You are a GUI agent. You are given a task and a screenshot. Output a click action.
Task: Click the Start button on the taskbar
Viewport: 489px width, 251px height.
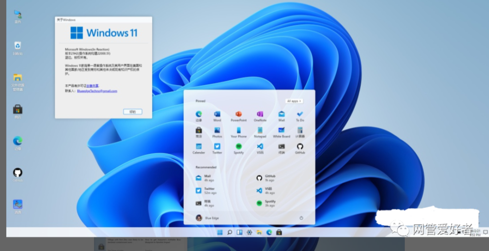(x=220, y=232)
